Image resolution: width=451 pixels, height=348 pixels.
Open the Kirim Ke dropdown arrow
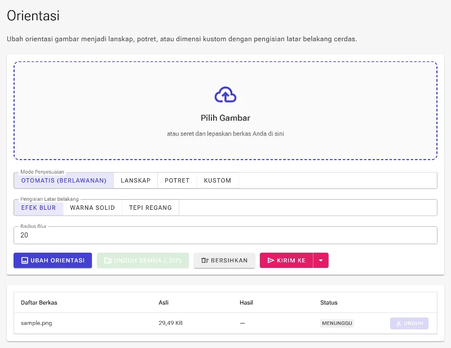click(x=321, y=261)
